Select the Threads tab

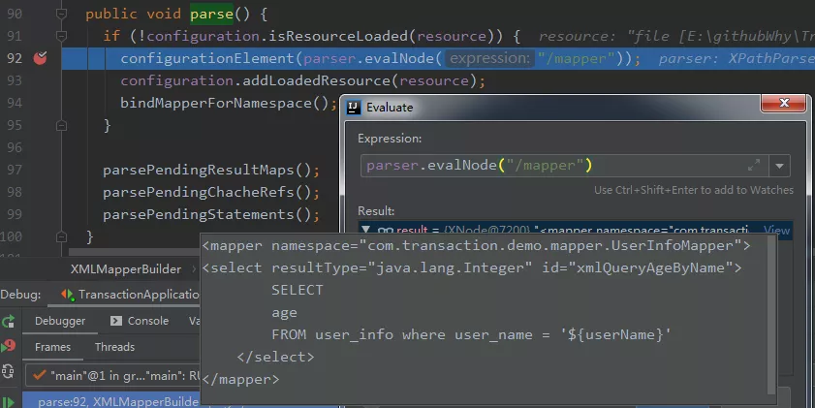pyautogui.click(x=114, y=347)
